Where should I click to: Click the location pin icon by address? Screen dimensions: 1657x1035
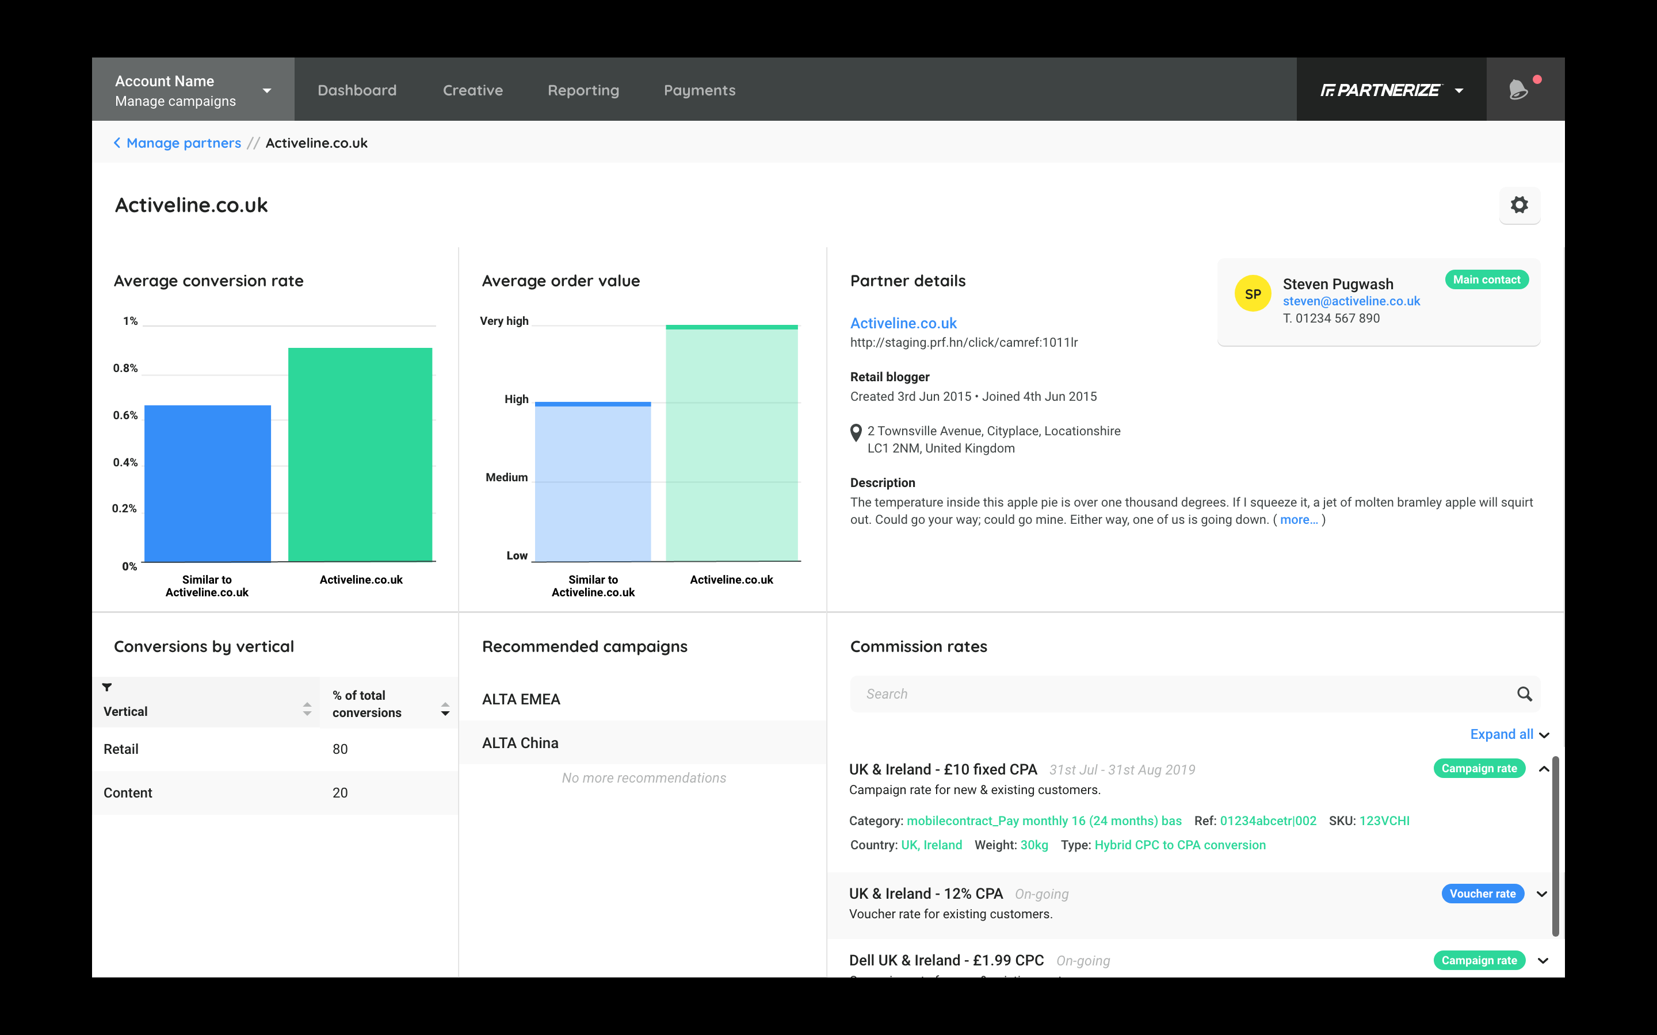pos(855,432)
